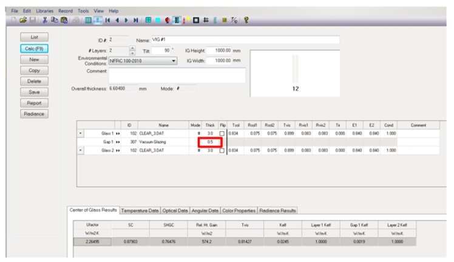Screen dimensions: 454x262
Task: Click the Gap 1 thickness cell
Action: [209, 142]
